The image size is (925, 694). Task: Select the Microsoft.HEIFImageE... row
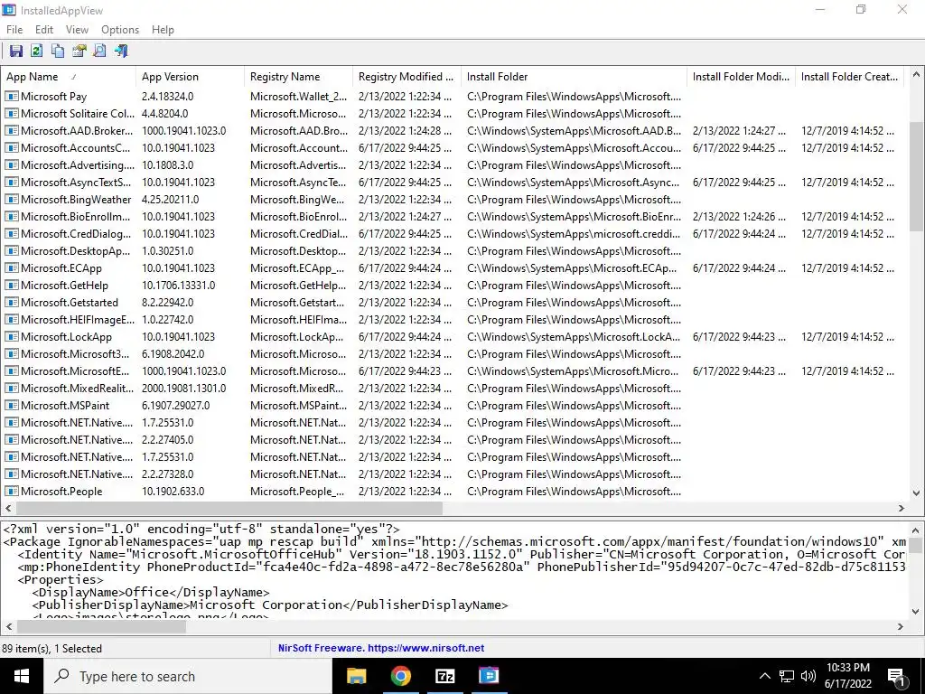tap(453, 319)
